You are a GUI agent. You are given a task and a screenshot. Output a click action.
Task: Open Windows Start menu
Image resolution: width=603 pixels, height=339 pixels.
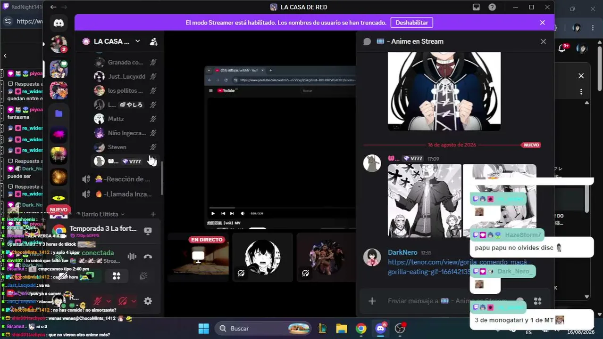point(203,329)
